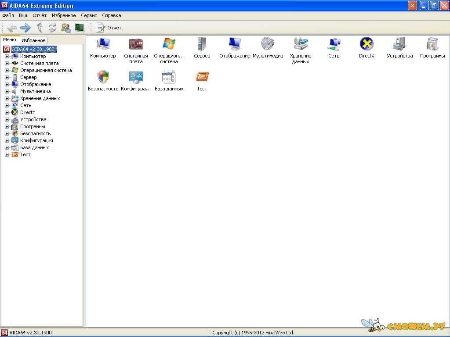The image size is (450, 337).
Task: Select Отображение in the tree
Action: (36, 85)
